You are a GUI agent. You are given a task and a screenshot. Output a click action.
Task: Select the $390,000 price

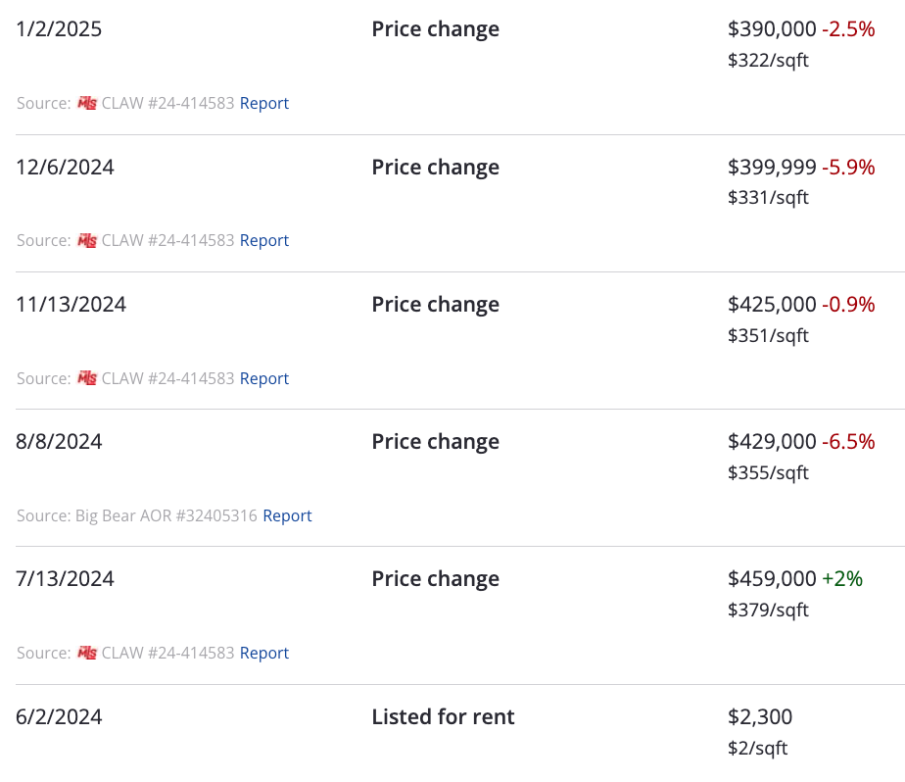click(x=772, y=29)
